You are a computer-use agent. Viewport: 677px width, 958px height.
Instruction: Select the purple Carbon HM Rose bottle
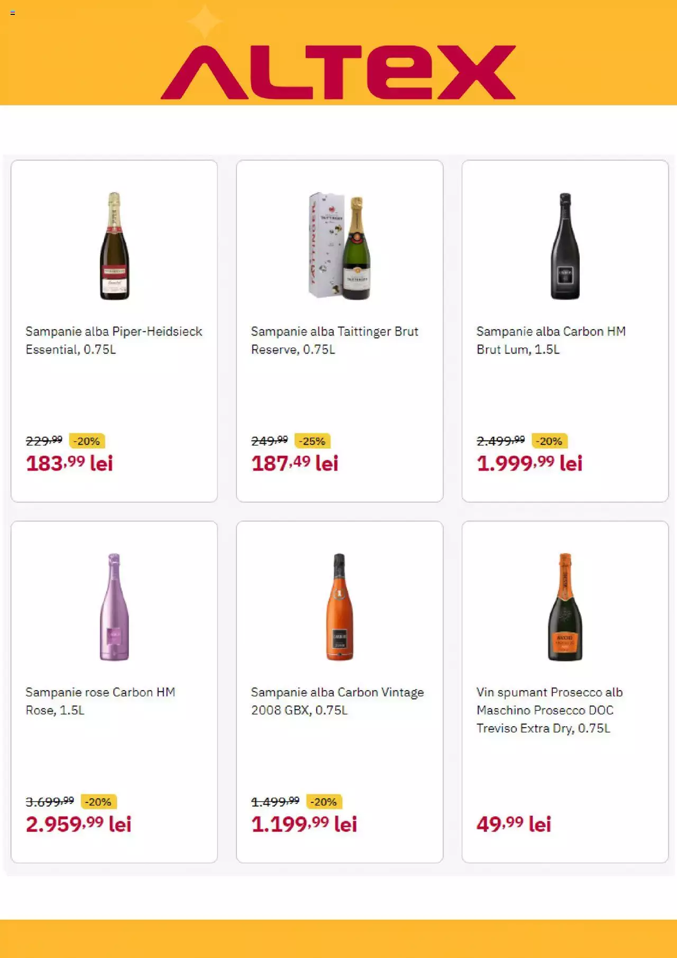coord(114,607)
